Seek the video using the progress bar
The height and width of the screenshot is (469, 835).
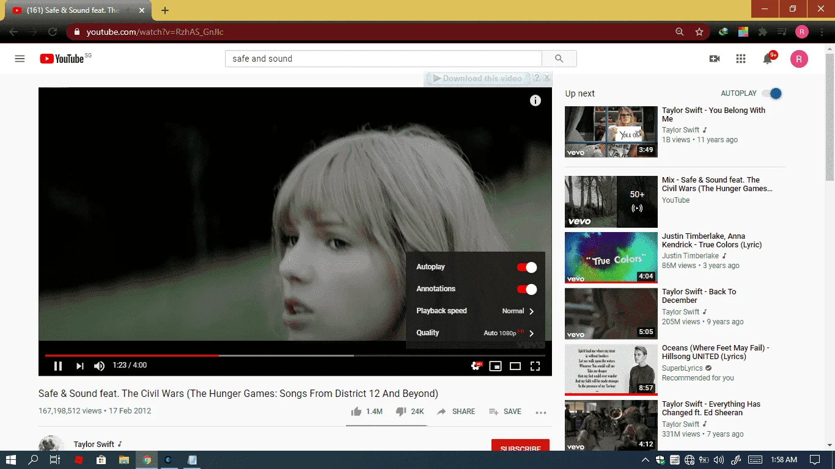(295, 355)
